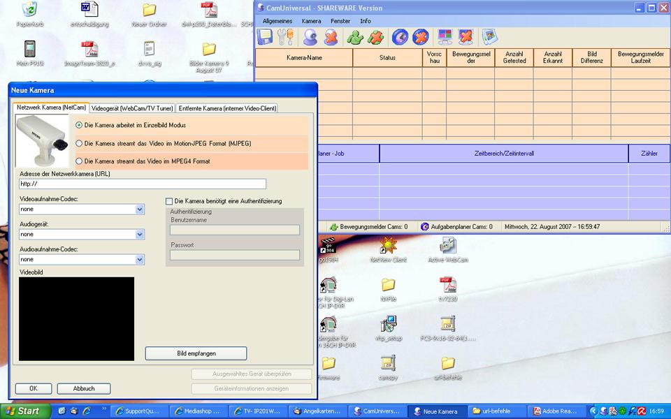This screenshot has height=419, width=671.
Task: Choose the Motion-JPEG (MJPEG) stream radio option
Action: click(x=79, y=143)
